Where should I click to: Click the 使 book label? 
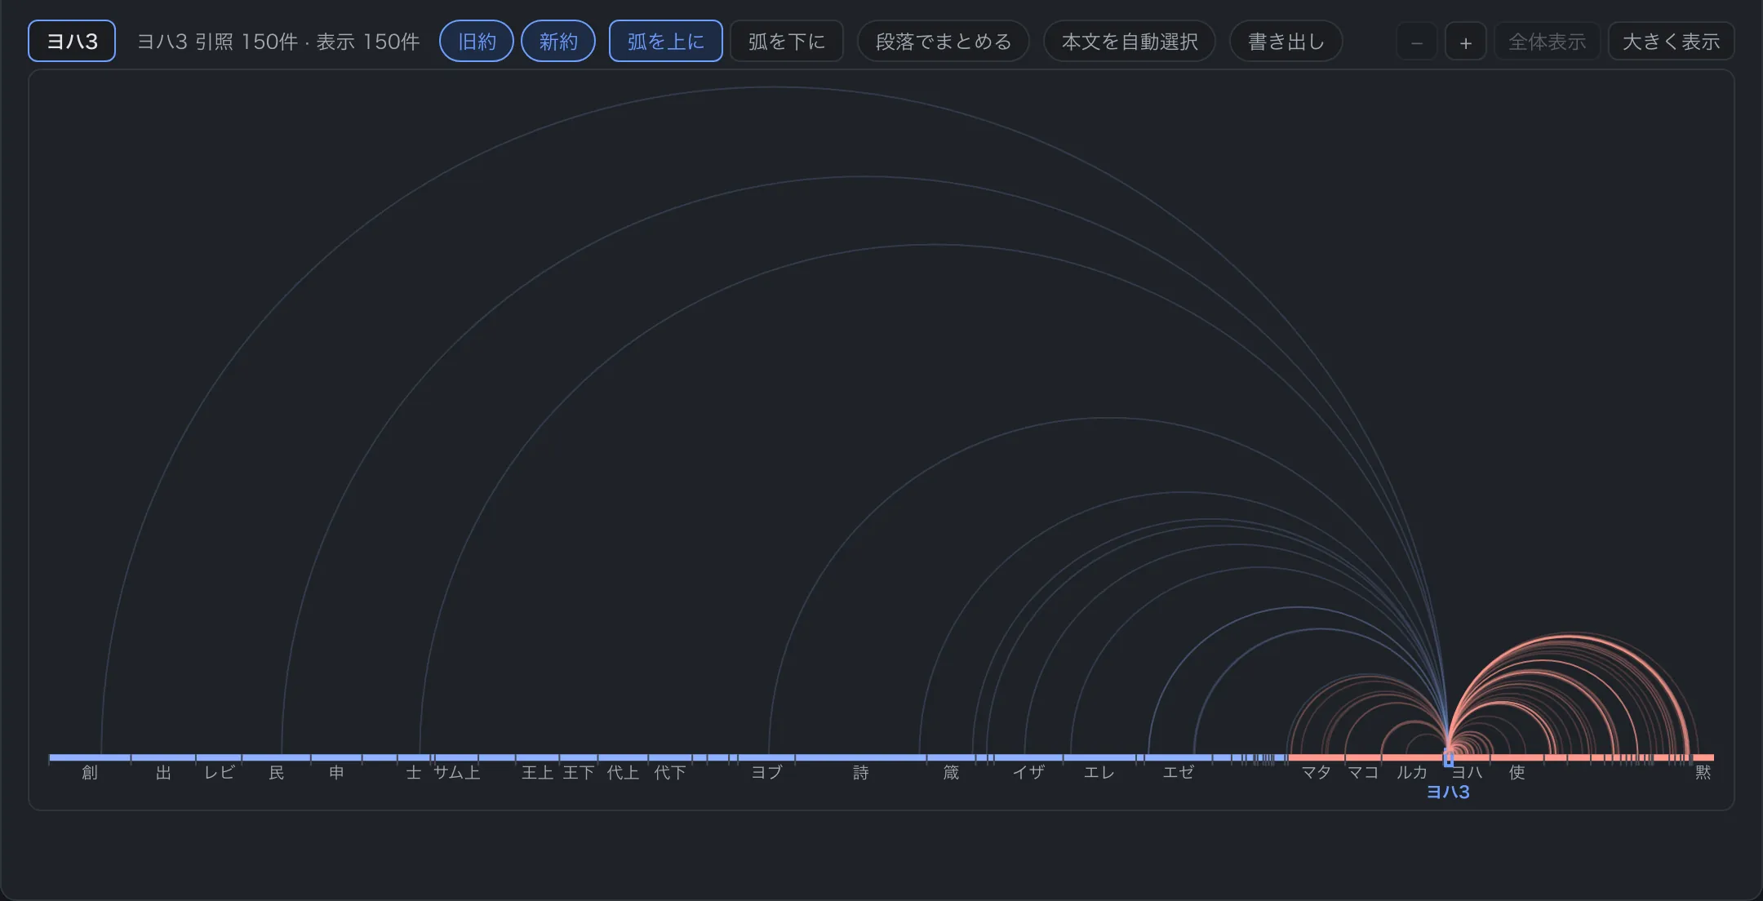1517,772
